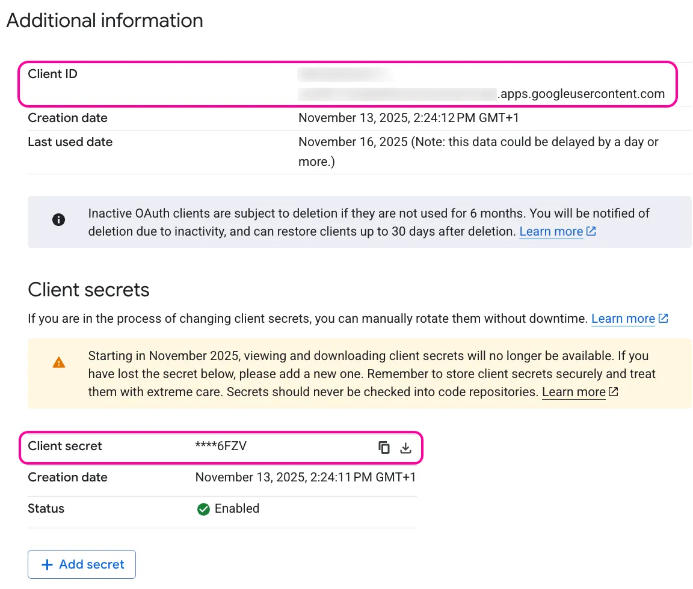Select the masked secret value ****6FZV

(x=221, y=446)
